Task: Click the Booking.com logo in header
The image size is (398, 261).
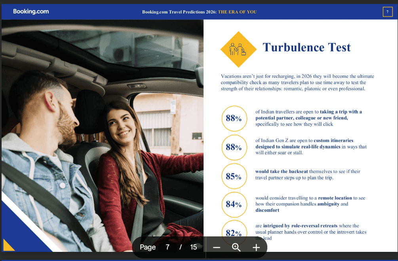Action: click(31, 12)
